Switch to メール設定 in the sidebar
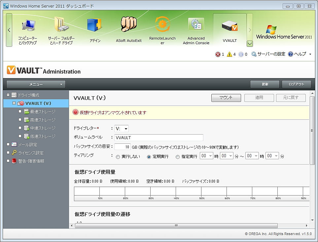Image resolution: width=318 pixels, height=242 pixels. (28, 144)
